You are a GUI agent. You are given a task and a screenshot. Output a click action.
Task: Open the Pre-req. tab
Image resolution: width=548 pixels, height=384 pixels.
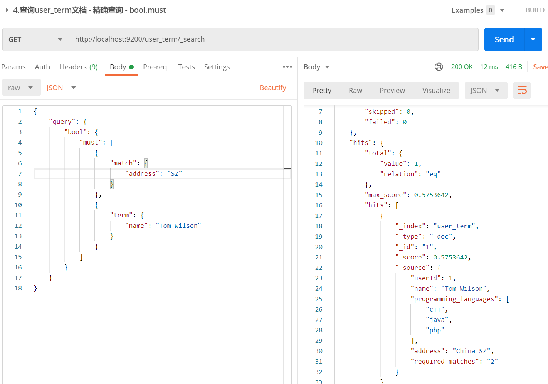pyautogui.click(x=156, y=67)
